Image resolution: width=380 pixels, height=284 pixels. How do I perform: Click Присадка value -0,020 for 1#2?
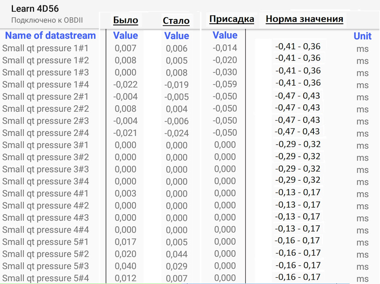tap(225, 60)
